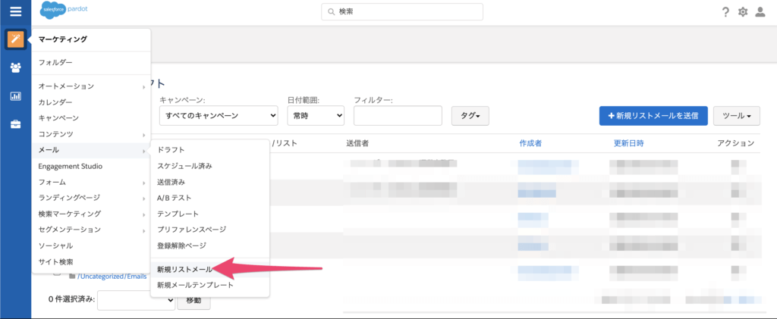Open the Prospects people icon in sidebar
This screenshot has height=319, width=777.
click(x=15, y=67)
